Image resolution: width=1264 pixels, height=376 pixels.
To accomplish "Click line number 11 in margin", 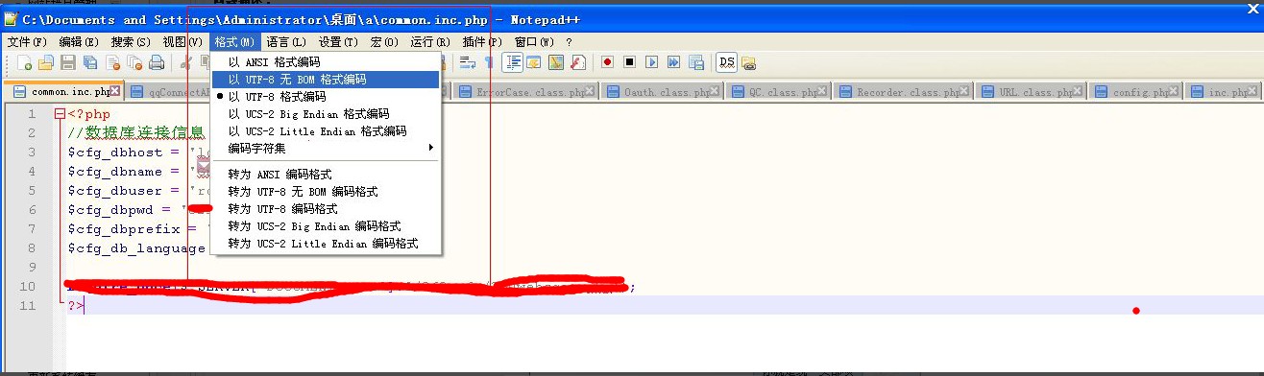I will click(27, 305).
